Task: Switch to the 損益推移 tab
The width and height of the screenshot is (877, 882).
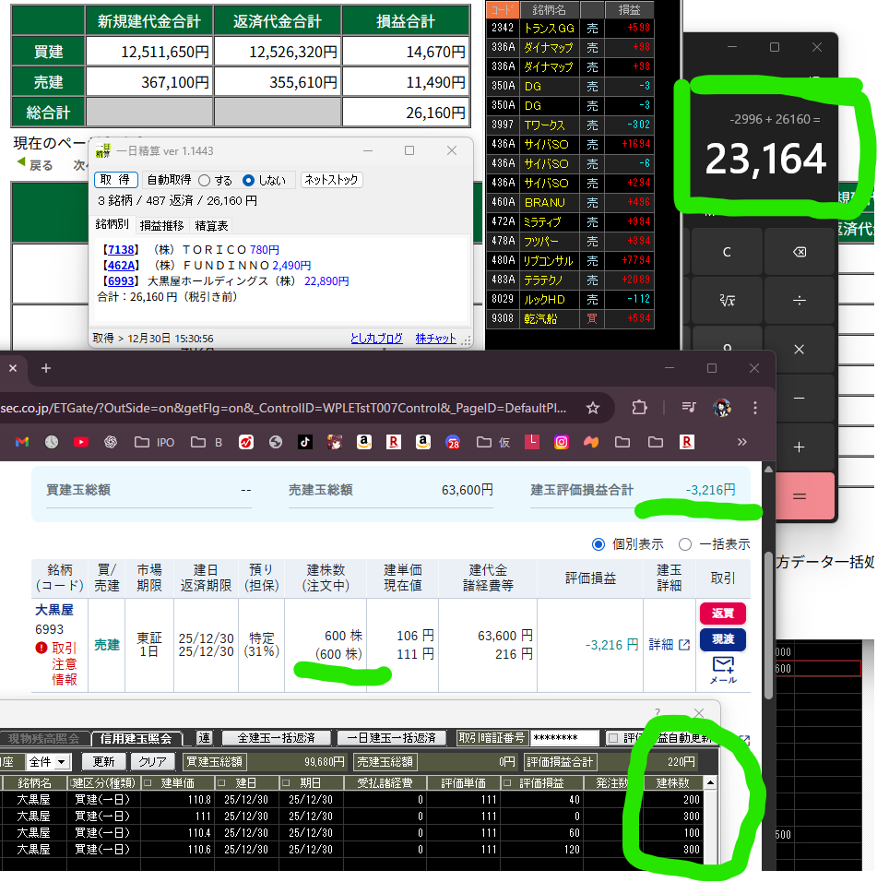Action: (x=162, y=225)
